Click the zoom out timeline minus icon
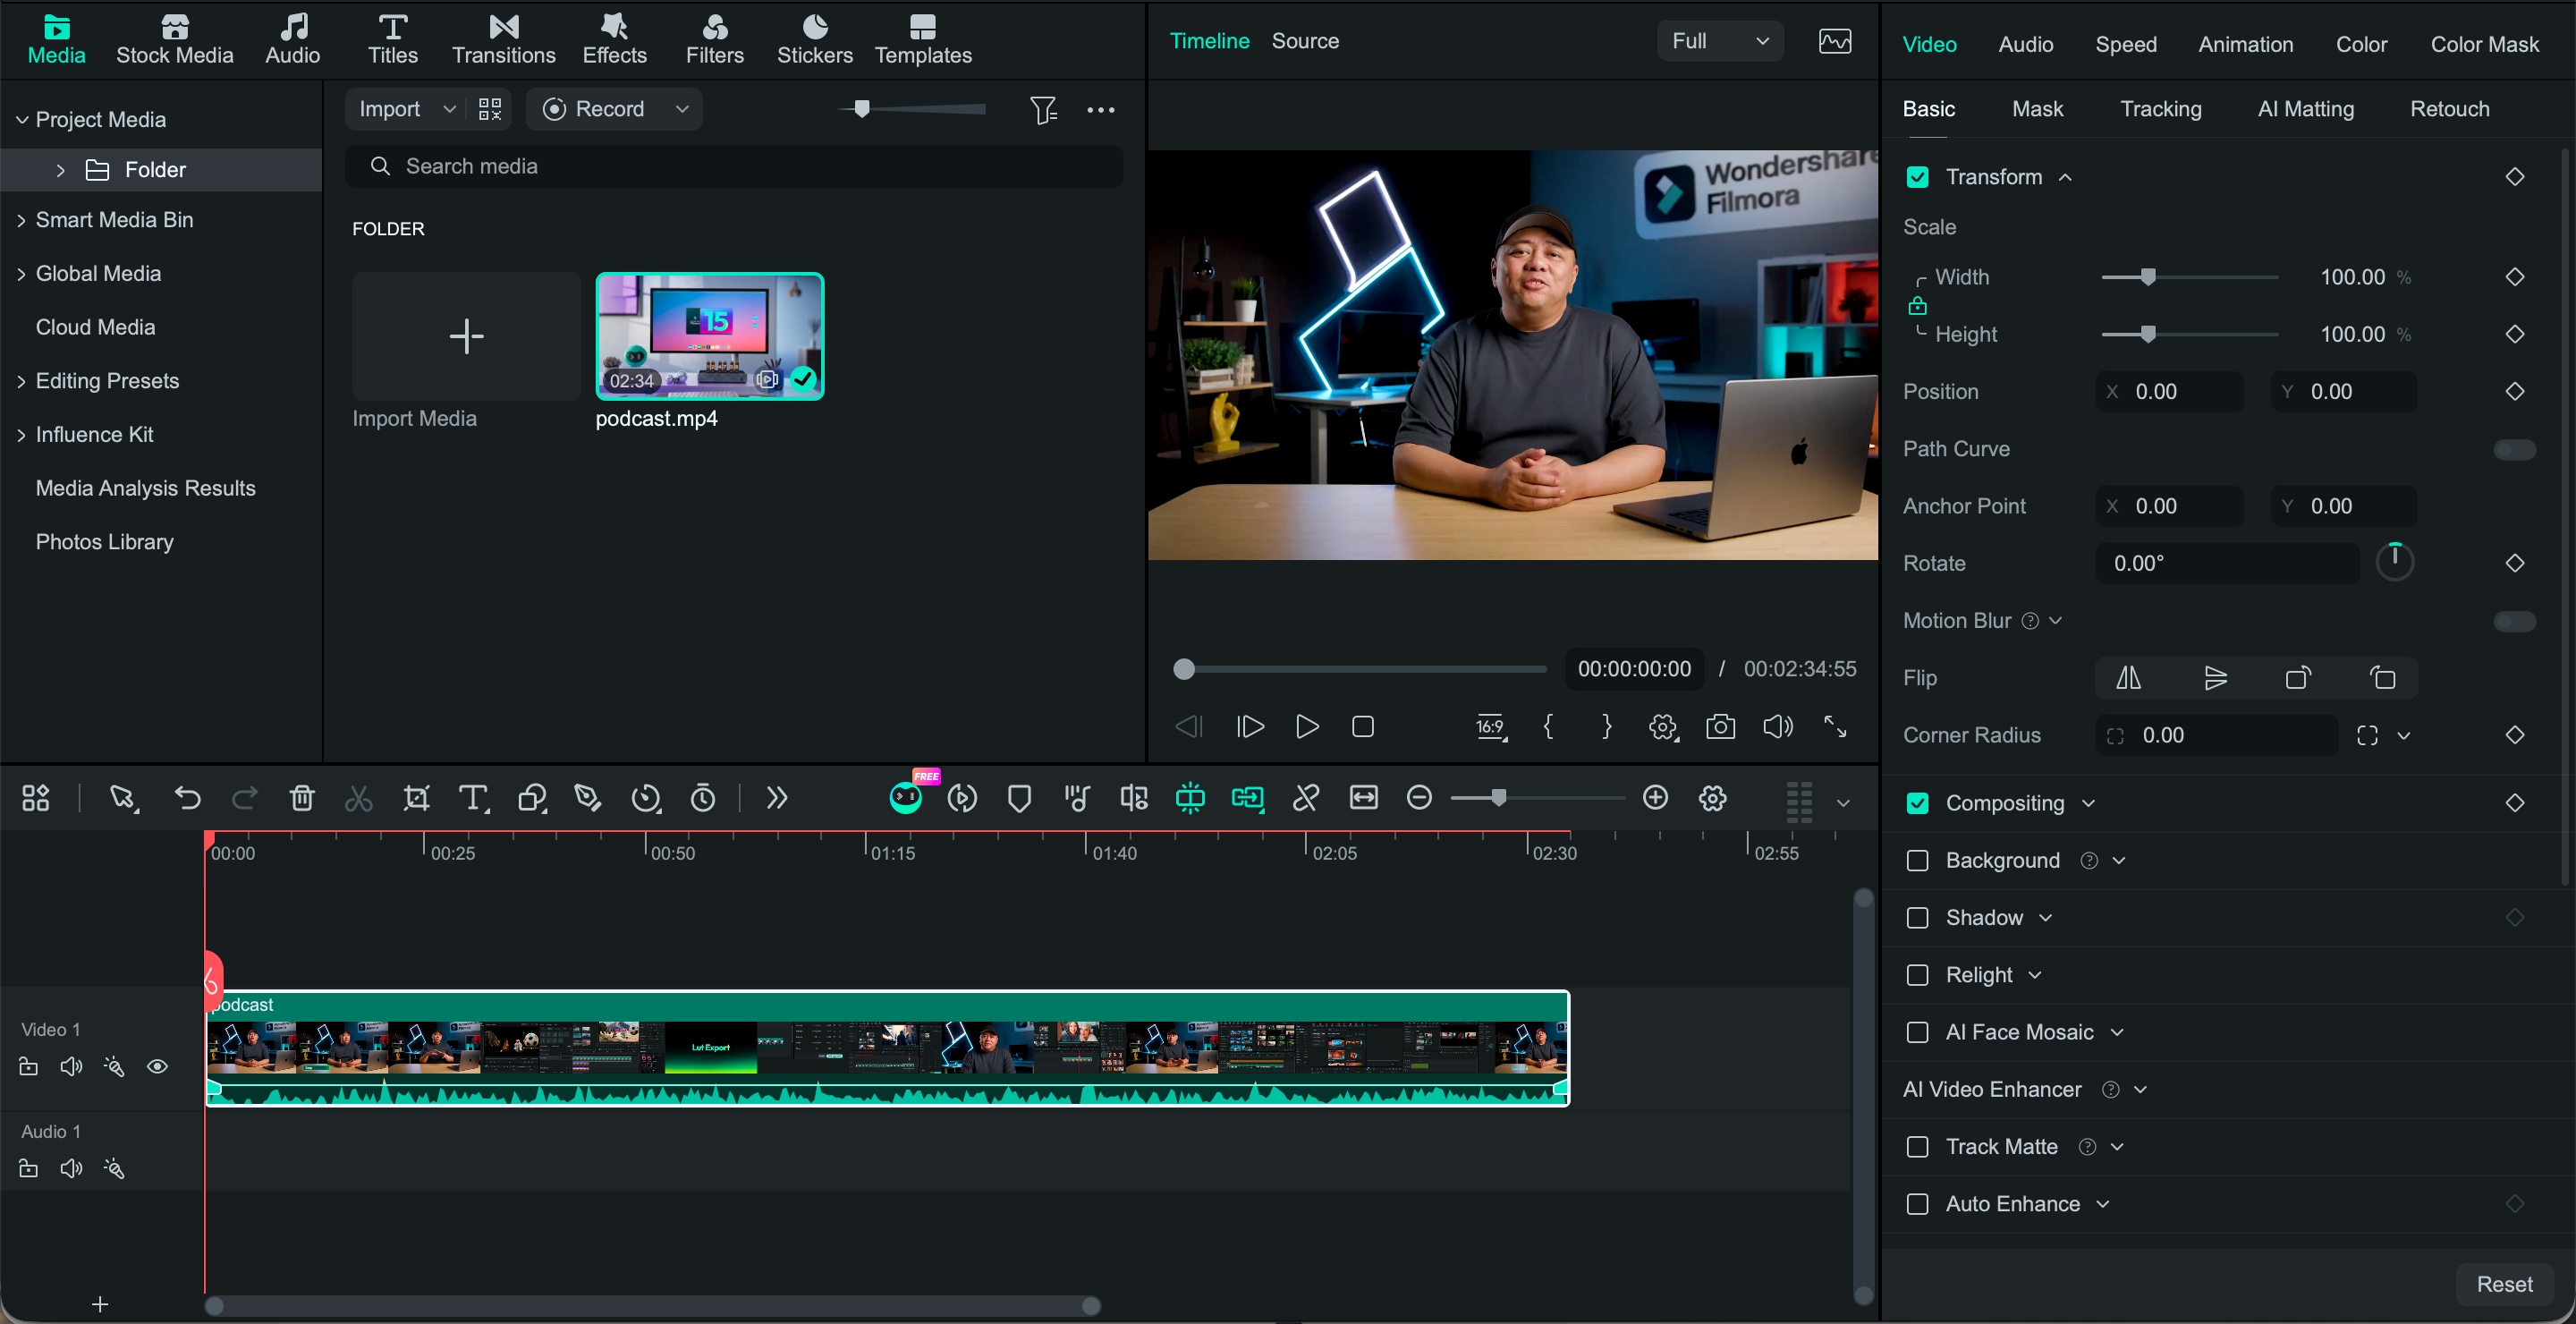This screenshot has width=2576, height=1324. (1419, 798)
